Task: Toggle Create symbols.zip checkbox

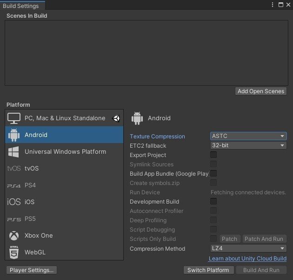Action: pyautogui.click(x=213, y=183)
